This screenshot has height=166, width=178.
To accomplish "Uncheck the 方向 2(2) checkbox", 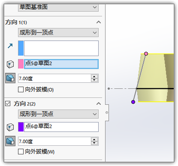I will [x=8, y=103].
